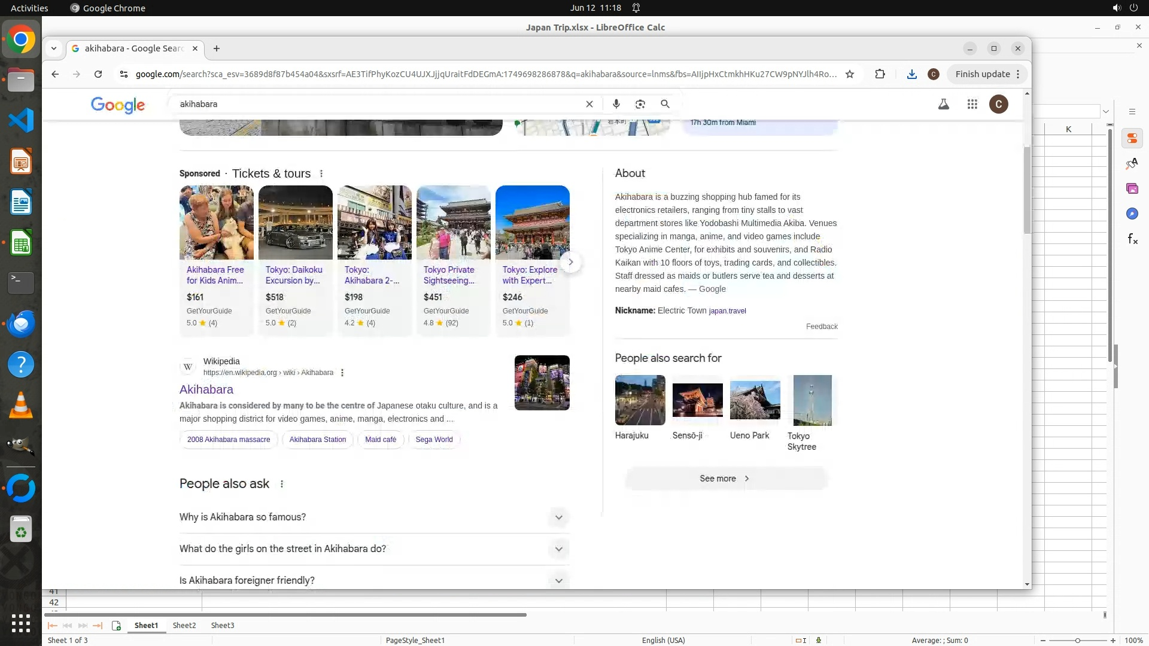Show next Tickets & tours results
The image size is (1149, 646).
tap(570, 262)
